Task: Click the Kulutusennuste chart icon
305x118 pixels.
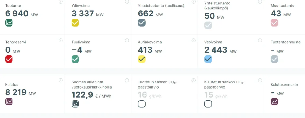Action: click(x=275, y=101)
